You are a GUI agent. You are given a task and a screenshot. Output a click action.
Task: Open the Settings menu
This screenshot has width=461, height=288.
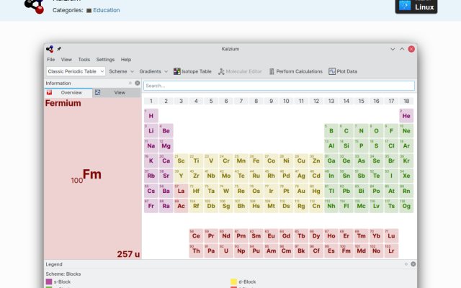(x=105, y=60)
